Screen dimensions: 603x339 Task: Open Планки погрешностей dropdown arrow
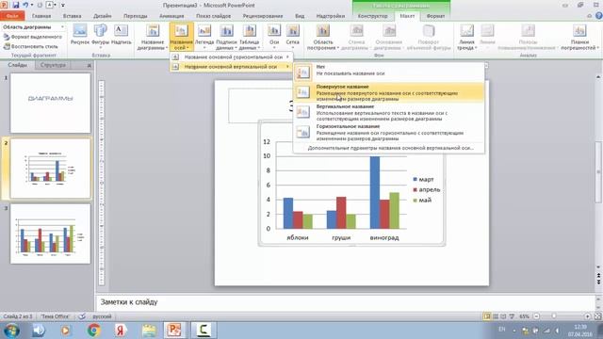[597, 48]
